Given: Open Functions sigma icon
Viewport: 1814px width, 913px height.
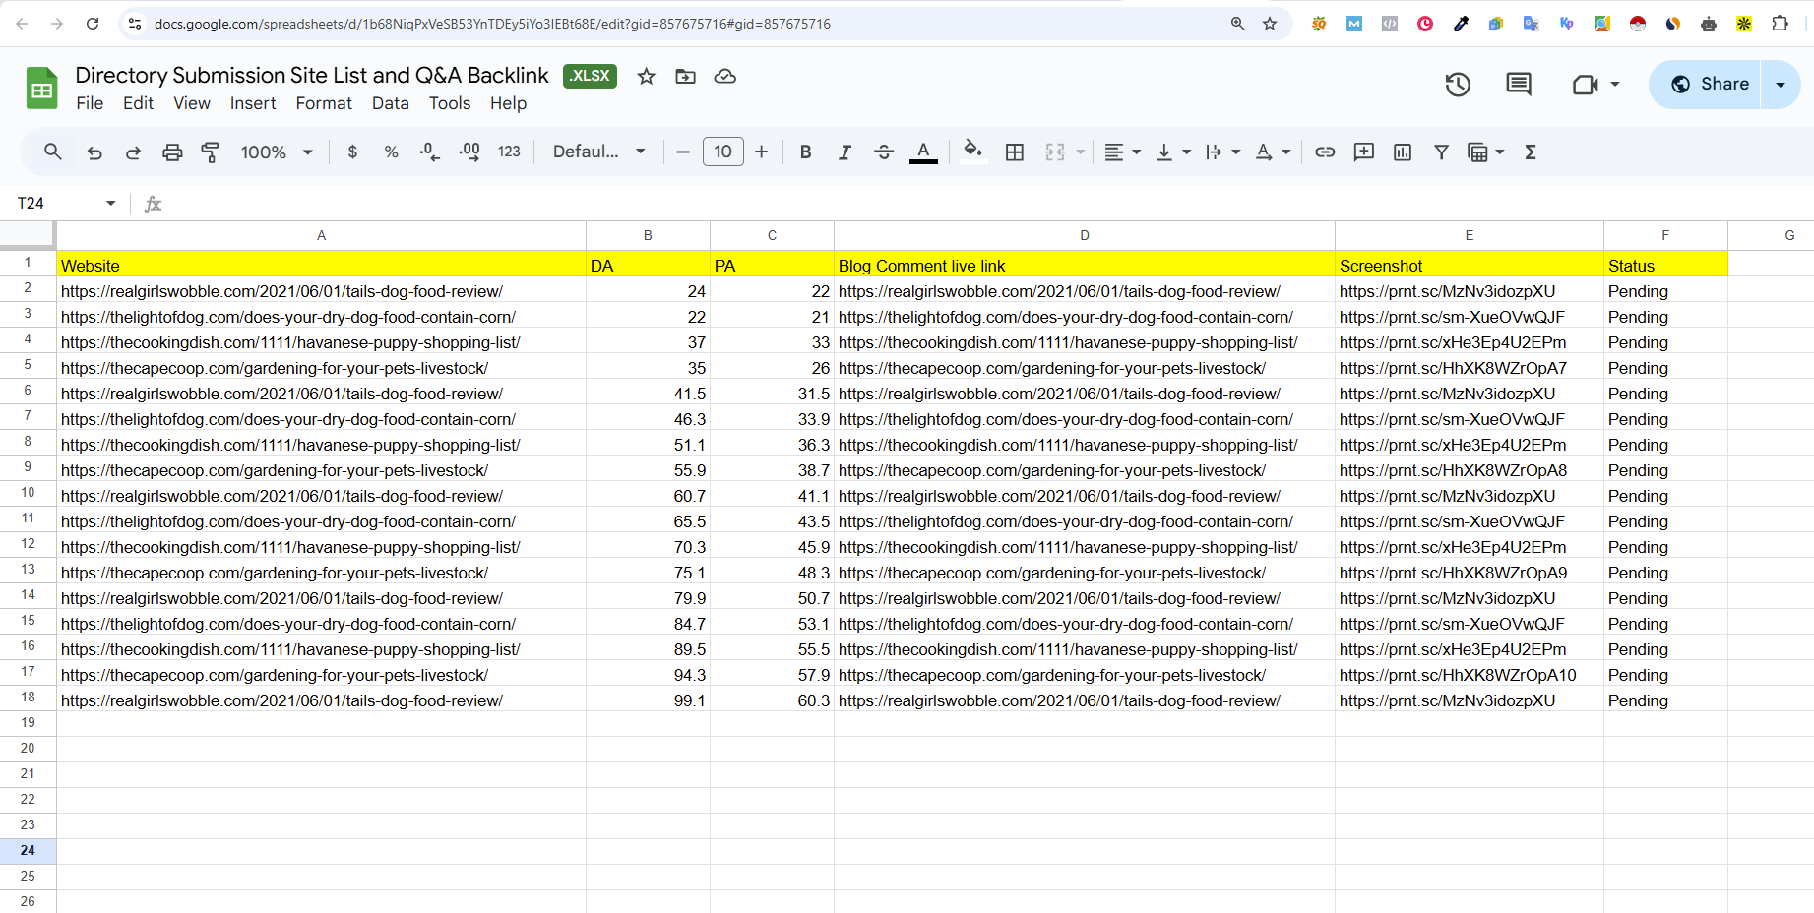Looking at the screenshot, I should (1531, 152).
